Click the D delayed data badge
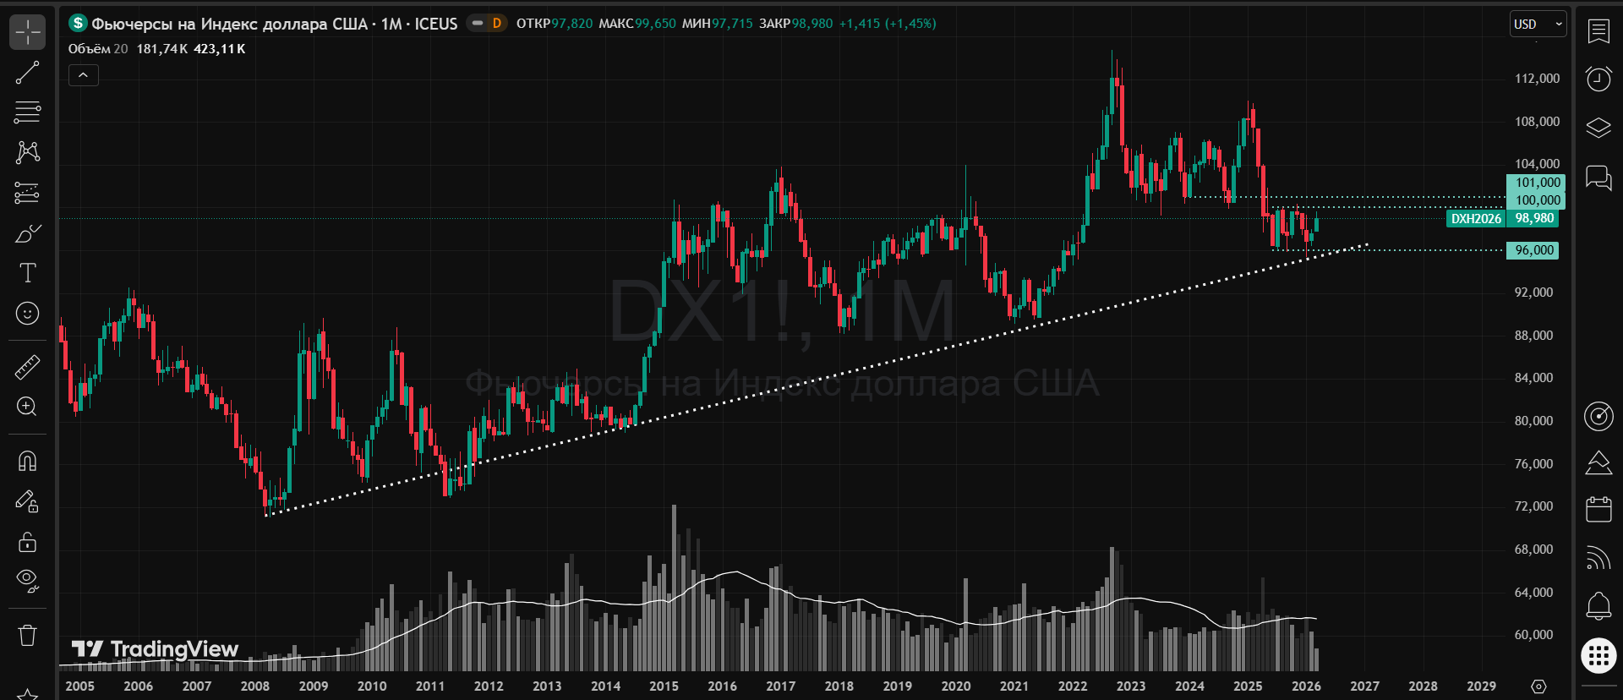The height and width of the screenshot is (700, 1623). click(497, 24)
